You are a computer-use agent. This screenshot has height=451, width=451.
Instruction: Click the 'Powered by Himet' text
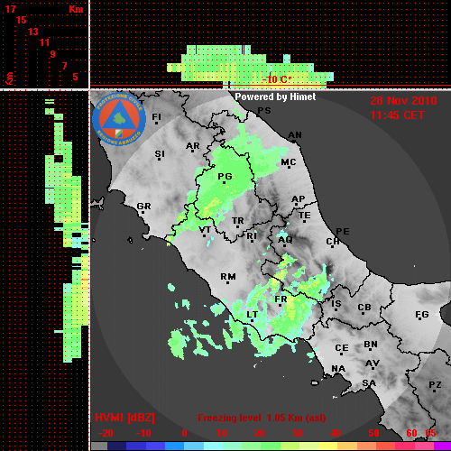(x=275, y=97)
